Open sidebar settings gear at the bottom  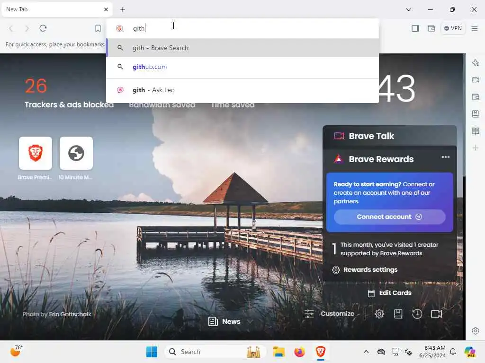(x=476, y=331)
